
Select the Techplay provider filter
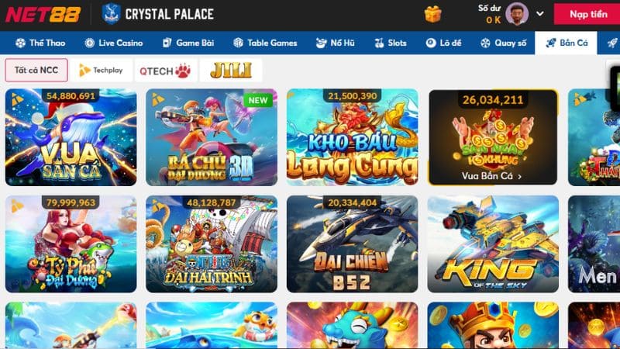[102, 71]
